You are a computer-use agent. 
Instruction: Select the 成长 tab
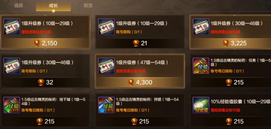[53, 6]
